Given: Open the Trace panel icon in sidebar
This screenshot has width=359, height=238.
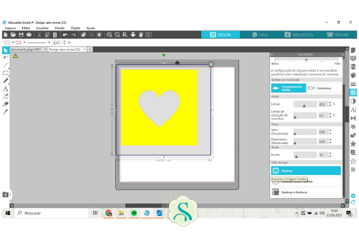Looking at the screenshot, I should [x=353, y=92].
